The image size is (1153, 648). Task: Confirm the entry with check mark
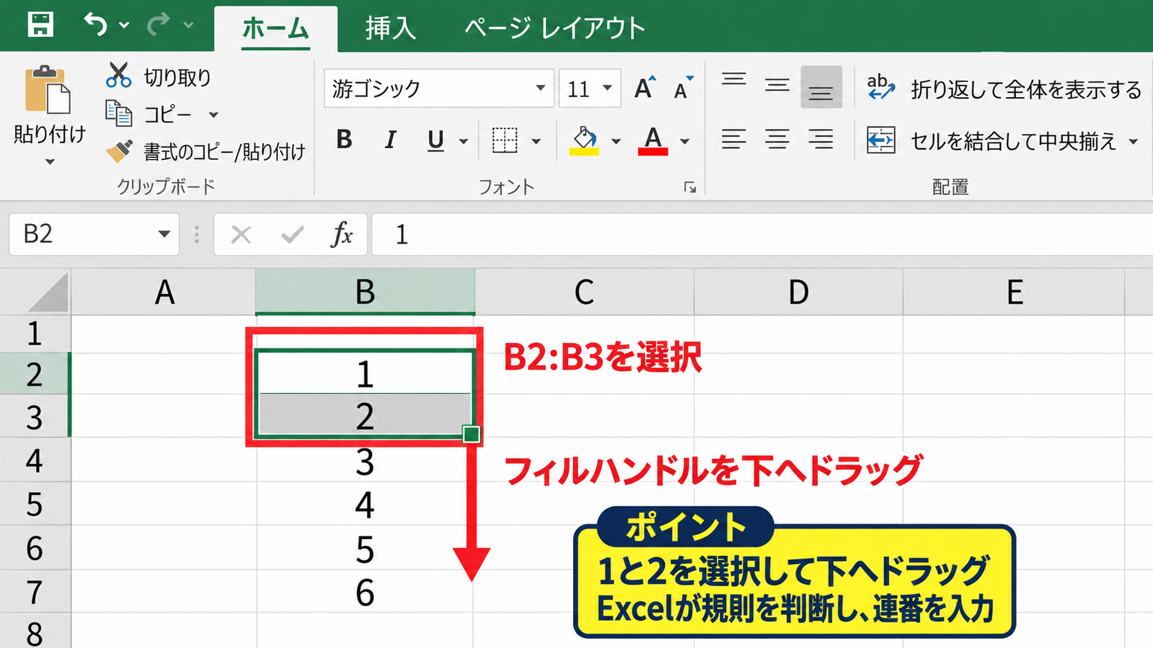coord(292,236)
